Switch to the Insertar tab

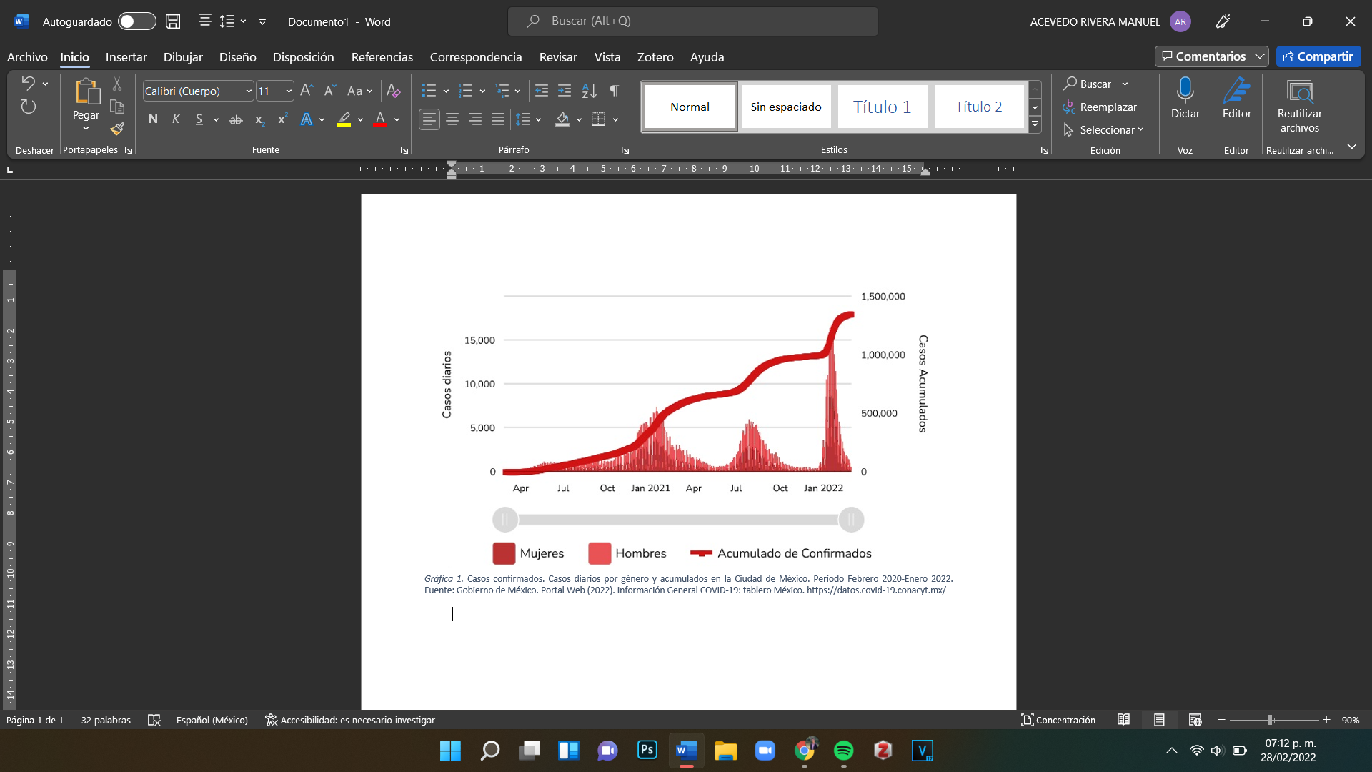(126, 57)
